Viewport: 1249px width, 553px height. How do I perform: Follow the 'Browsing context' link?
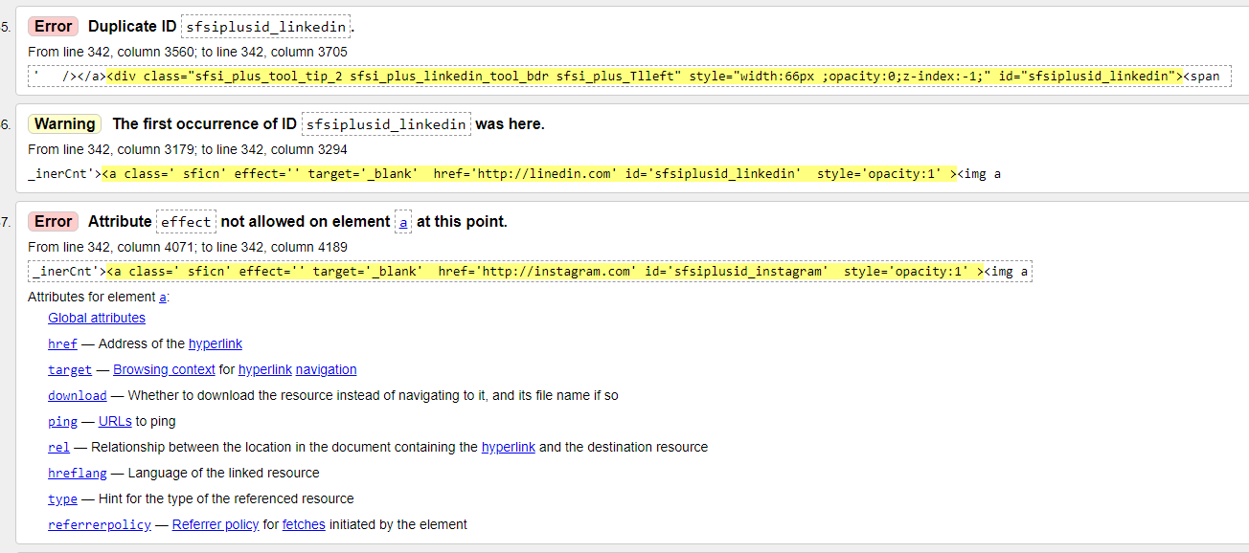pyautogui.click(x=150, y=369)
